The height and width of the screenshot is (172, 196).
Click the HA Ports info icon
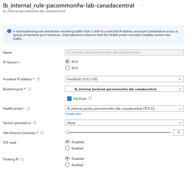[x=90, y=98]
